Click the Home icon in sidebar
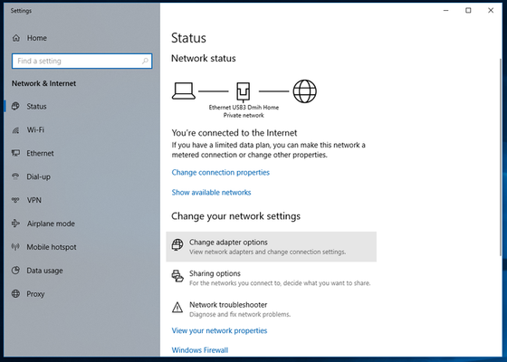This screenshot has height=362, width=507. point(16,38)
